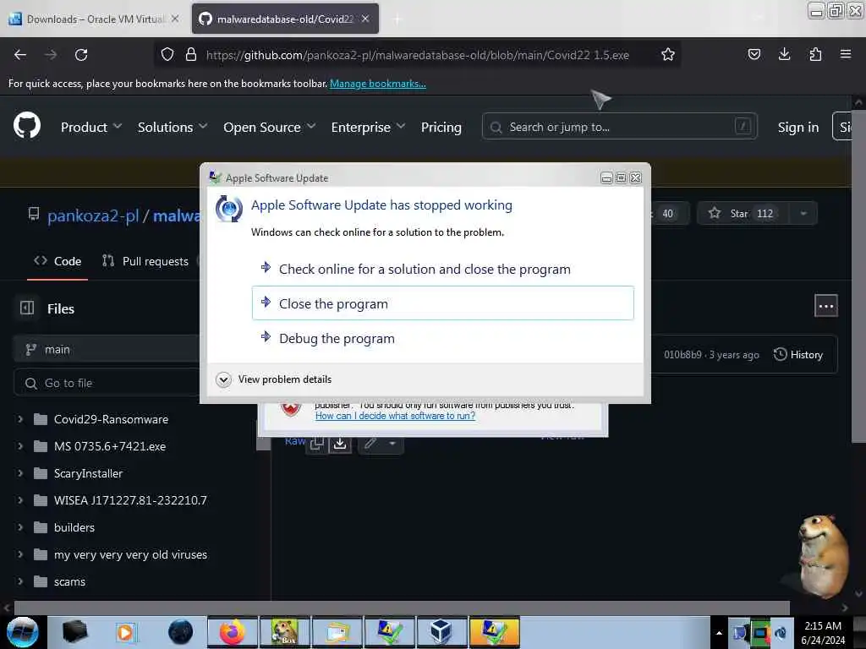
Task: Open Firefox from the taskbar
Action: [x=232, y=632]
